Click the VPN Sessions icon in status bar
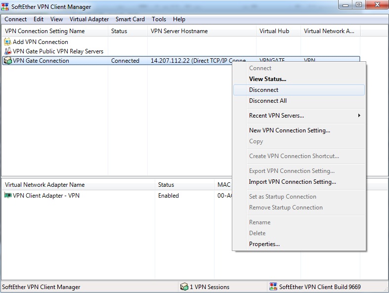 pyautogui.click(x=184, y=287)
